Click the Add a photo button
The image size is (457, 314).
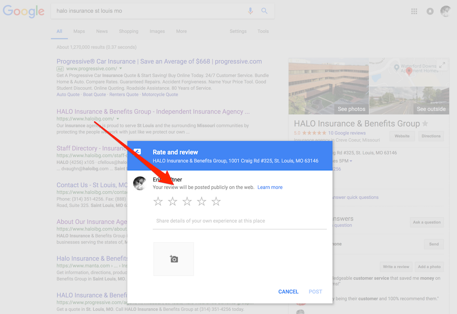[429, 267]
